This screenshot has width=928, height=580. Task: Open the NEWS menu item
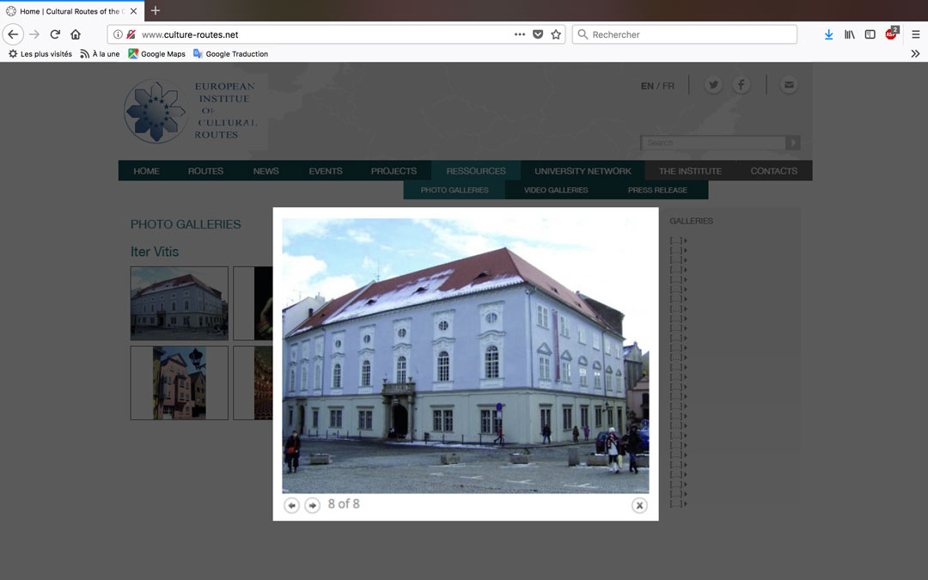[x=266, y=171]
